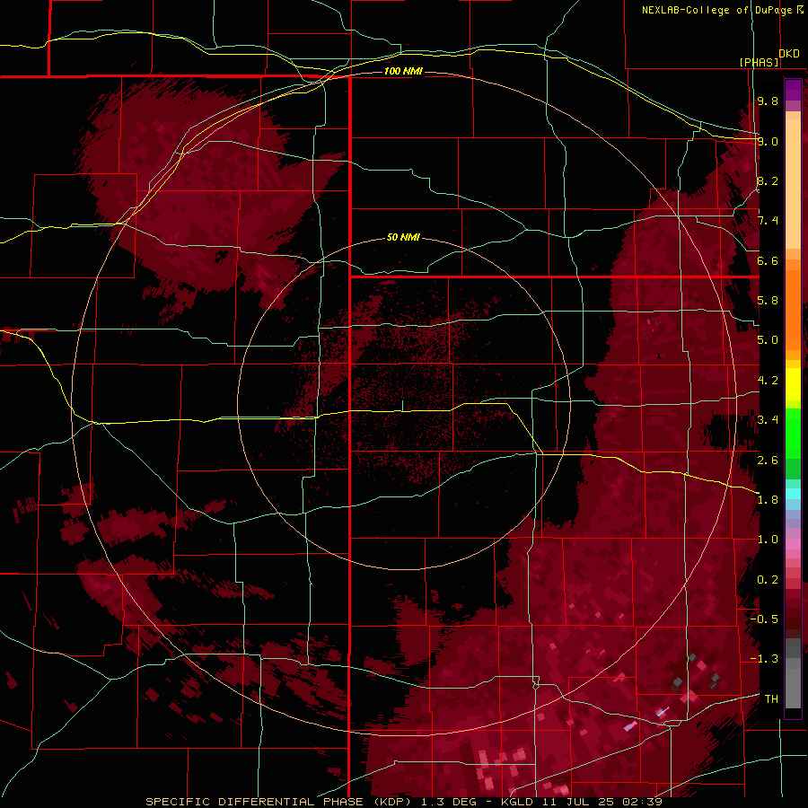Viewport: 808px width, 808px height.
Task: Pick the 6.6 scale value
Action: click(768, 260)
